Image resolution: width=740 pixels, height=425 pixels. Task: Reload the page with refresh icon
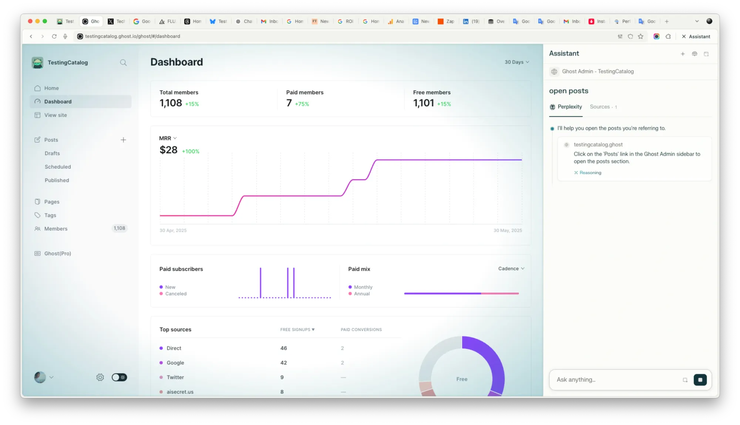54,36
